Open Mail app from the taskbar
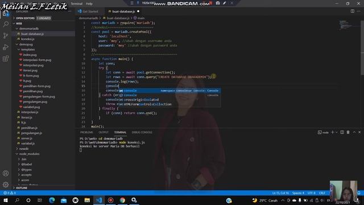This screenshot has width=364, height=205. 64,200
